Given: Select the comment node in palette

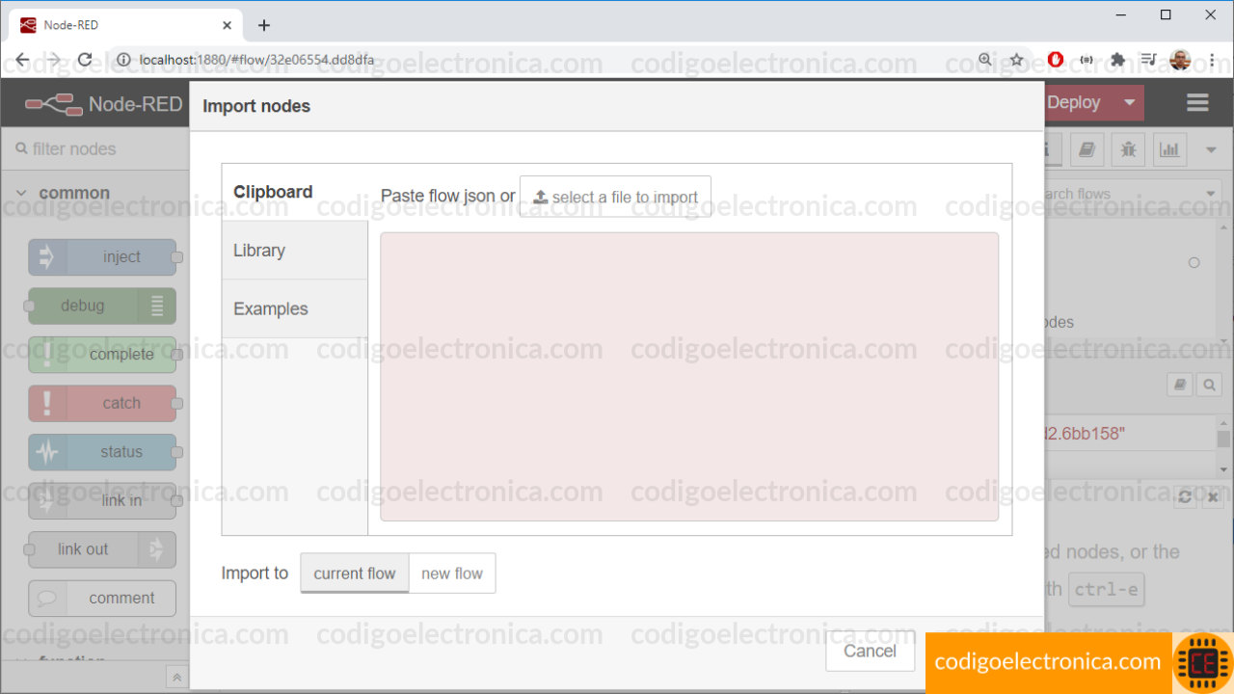Looking at the screenshot, I should click(102, 598).
